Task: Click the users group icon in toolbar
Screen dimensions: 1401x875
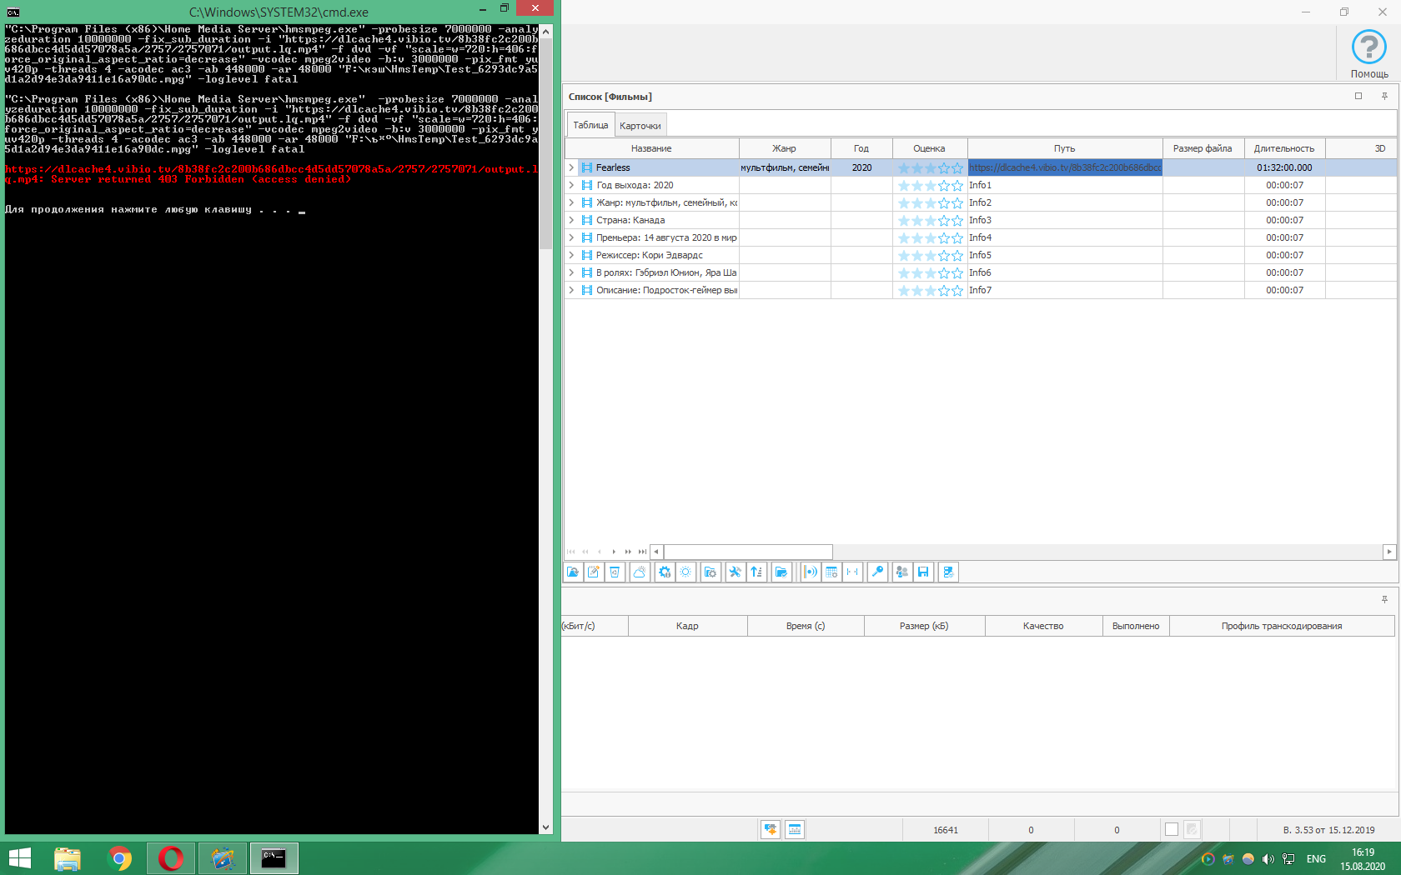Action: click(901, 572)
